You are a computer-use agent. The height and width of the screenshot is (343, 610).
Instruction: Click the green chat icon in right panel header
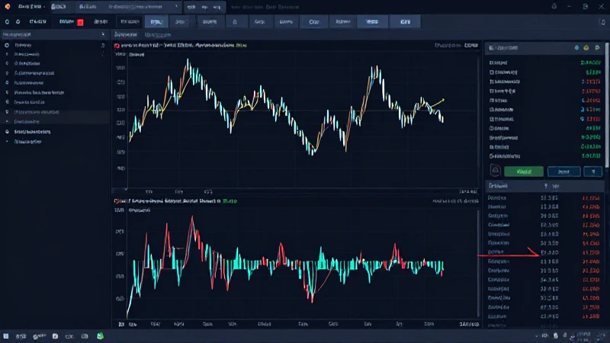(x=597, y=48)
